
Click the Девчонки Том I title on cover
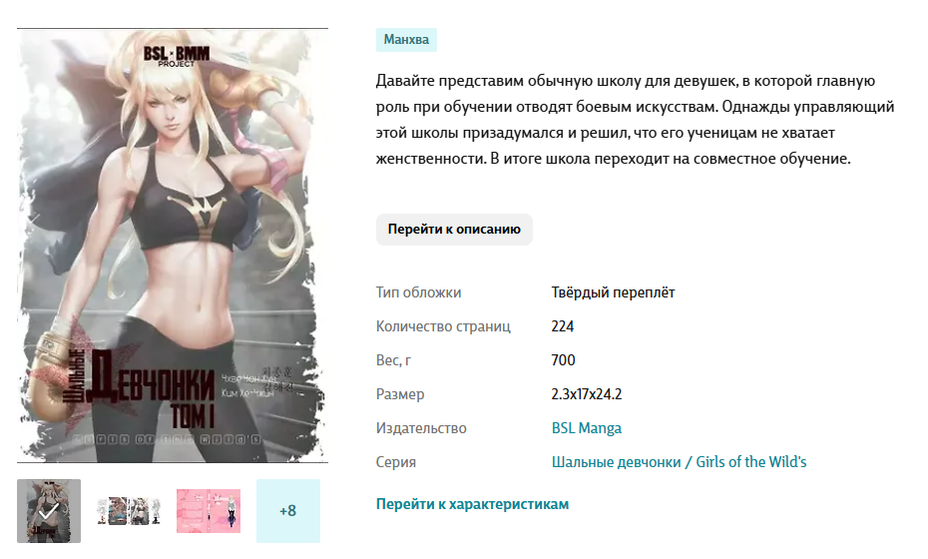150,390
